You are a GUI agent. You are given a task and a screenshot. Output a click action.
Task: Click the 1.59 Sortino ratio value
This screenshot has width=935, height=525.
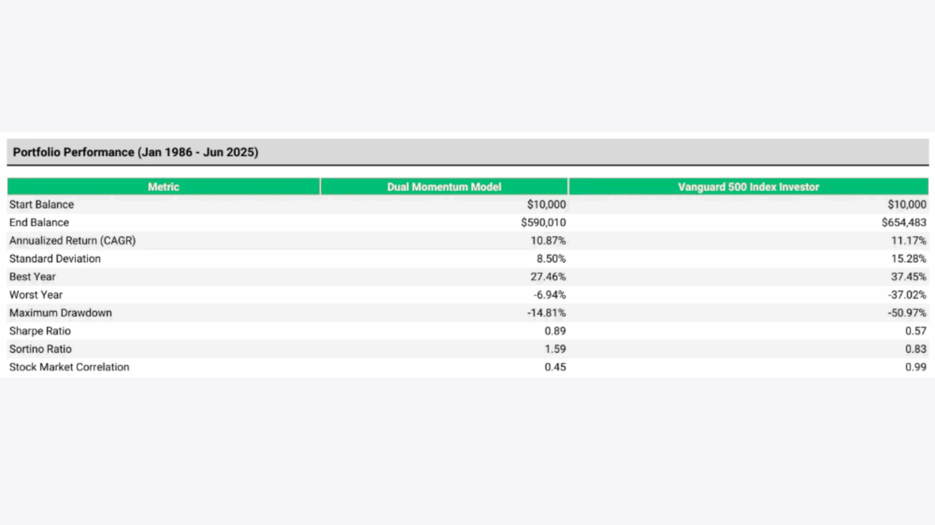point(555,349)
